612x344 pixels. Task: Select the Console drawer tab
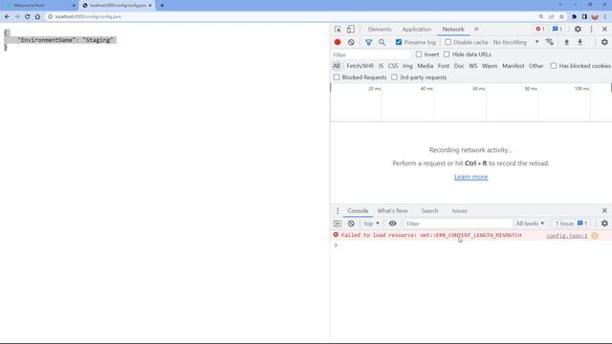pyautogui.click(x=358, y=210)
